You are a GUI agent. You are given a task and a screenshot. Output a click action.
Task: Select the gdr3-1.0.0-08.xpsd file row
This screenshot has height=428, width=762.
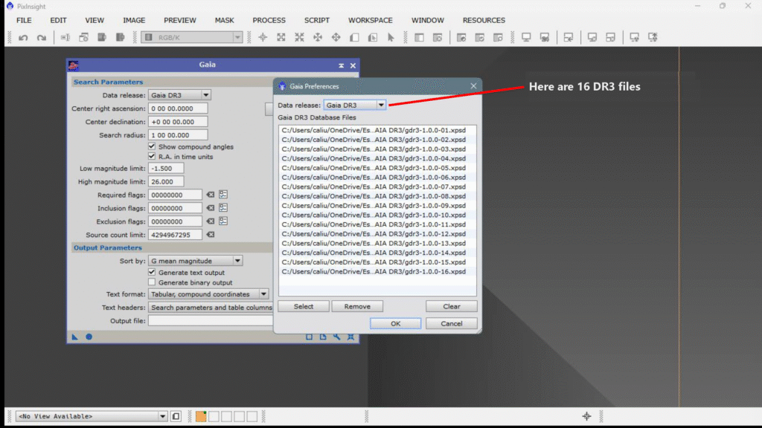[x=377, y=196]
